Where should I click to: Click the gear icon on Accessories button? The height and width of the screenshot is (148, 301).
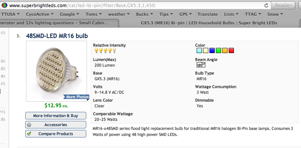(29, 125)
